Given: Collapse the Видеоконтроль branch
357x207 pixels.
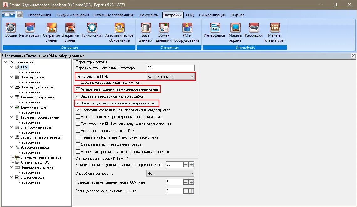Looking at the screenshot, I should pyautogui.click(x=11, y=177).
